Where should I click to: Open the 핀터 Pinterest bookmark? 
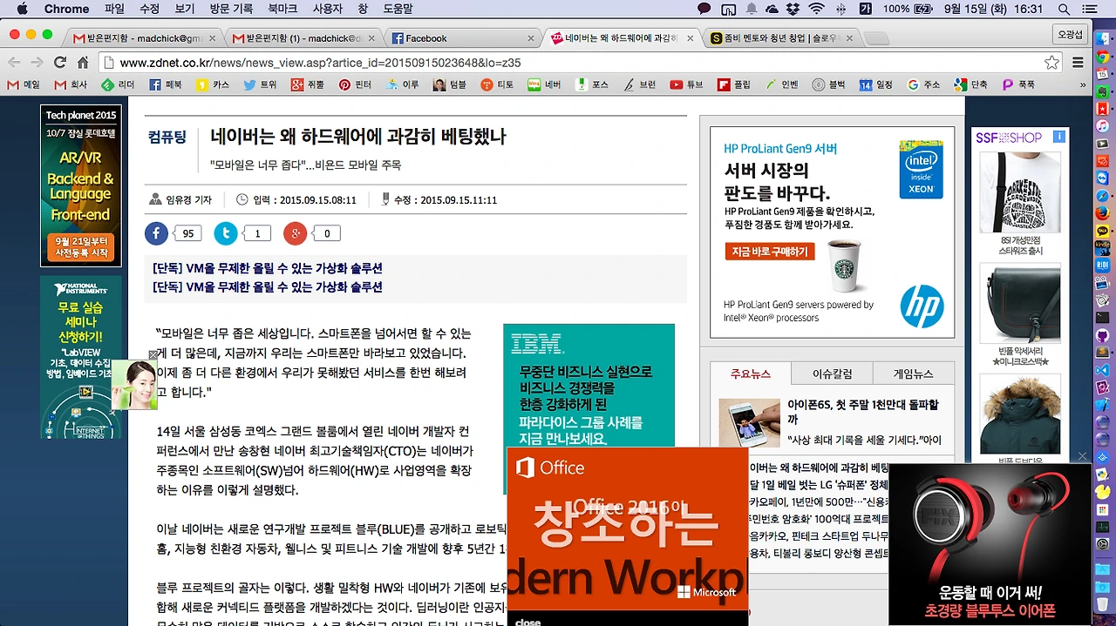tap(356, 84)
